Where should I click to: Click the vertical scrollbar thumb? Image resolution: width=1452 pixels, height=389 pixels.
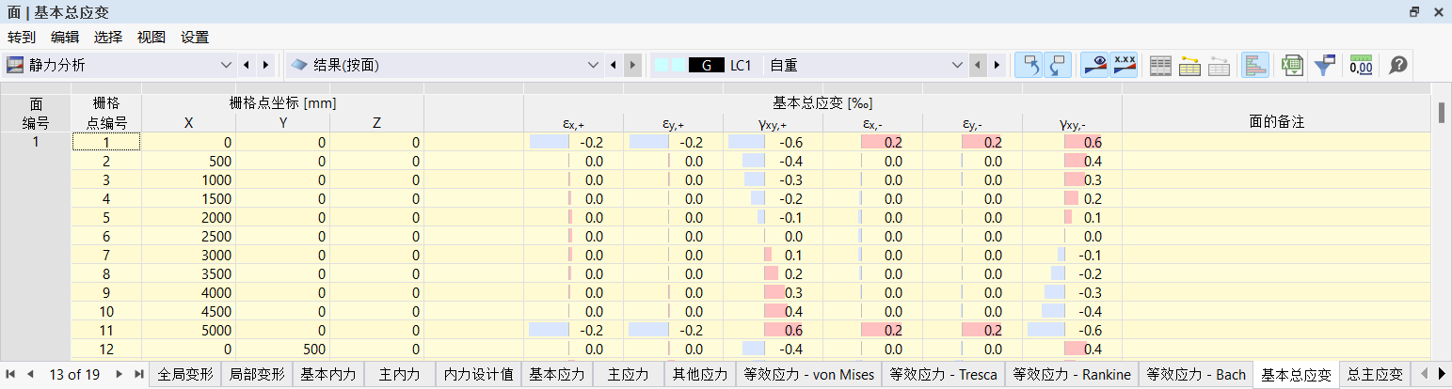point(1441,112)
